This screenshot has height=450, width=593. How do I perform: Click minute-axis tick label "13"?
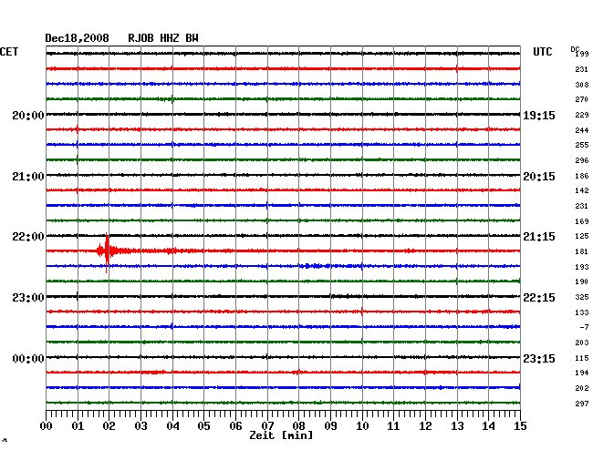point(457,426)
